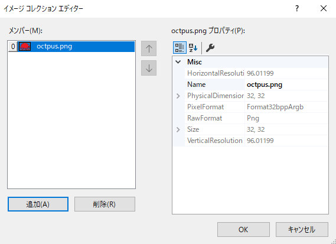The image size is (336, 244).
Task: Expand the PhysicalDimension property
Action: click(178, 96)
